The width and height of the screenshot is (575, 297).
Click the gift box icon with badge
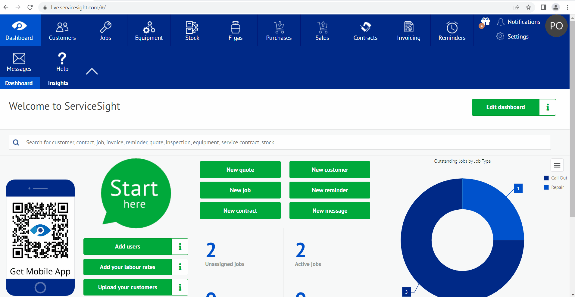point(485,23)
